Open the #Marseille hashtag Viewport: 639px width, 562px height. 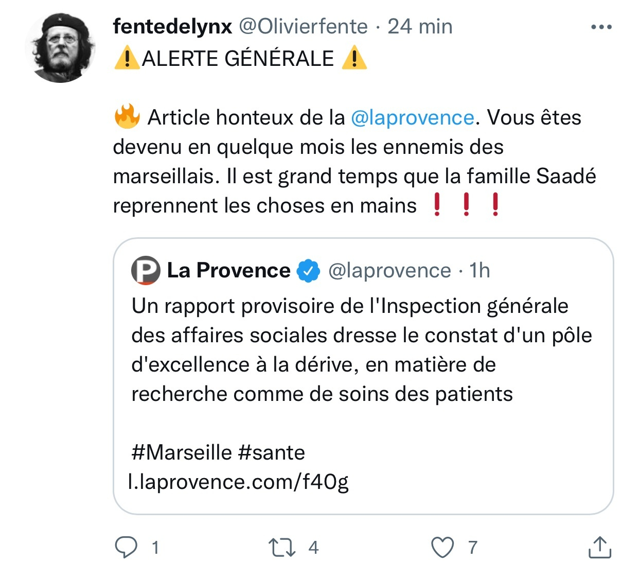182,453
